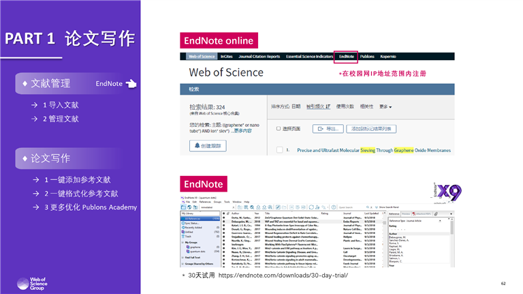Screen dimensions: 523x294
Task: Open endnote.com 30-day-trial URL
Action: point(283,276)
